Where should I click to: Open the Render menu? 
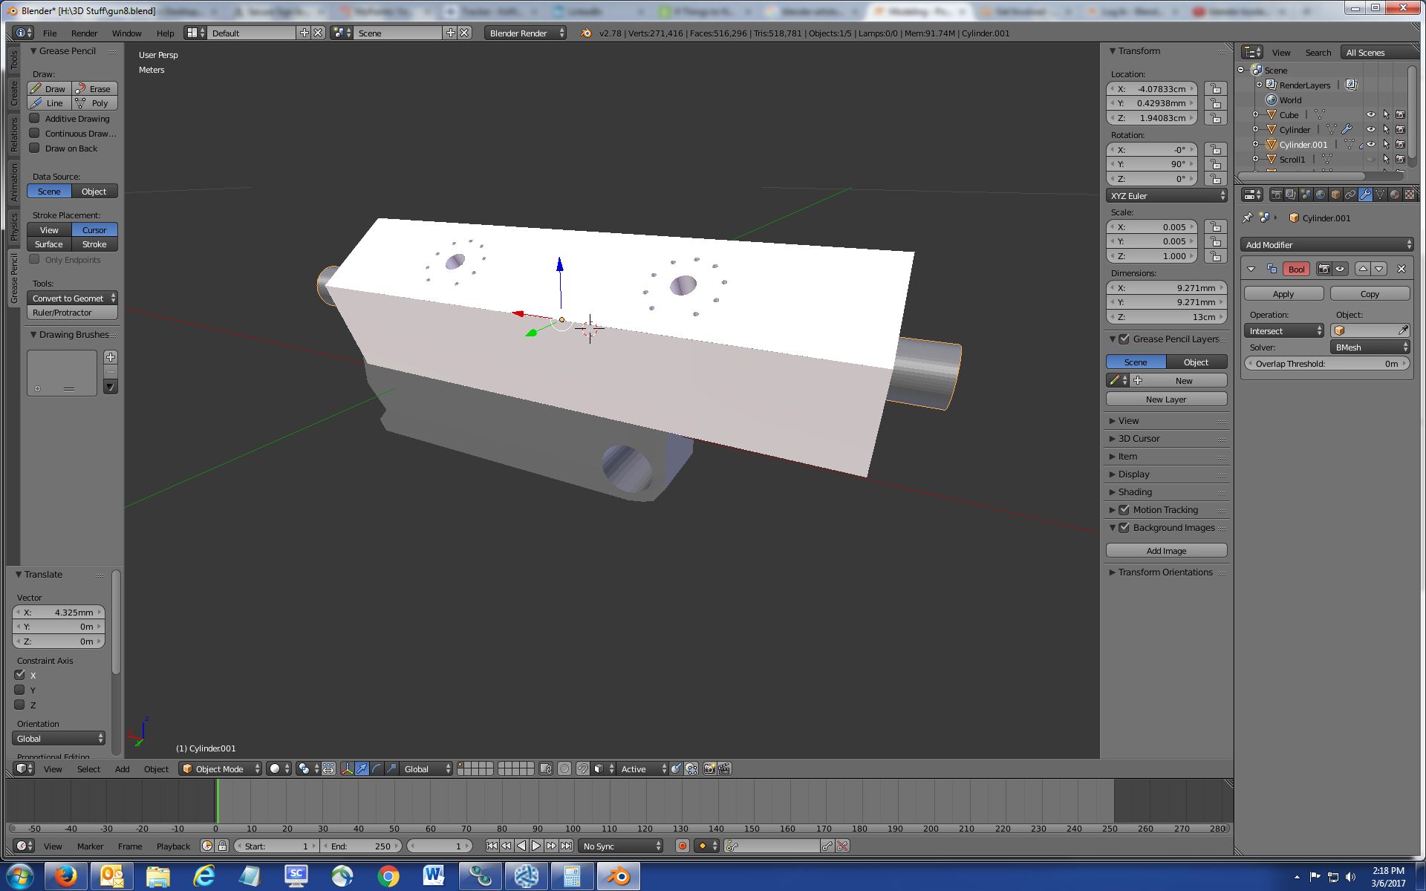84,33
